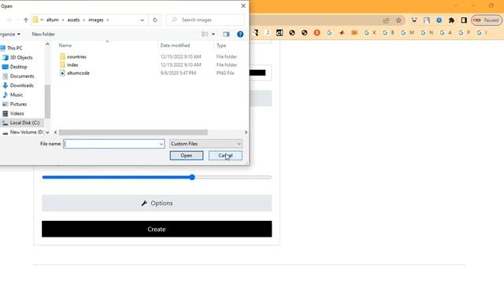Click the Change your view icon
Screen dimensions: 504x283
pyautogui.click(x=205, y=34)
